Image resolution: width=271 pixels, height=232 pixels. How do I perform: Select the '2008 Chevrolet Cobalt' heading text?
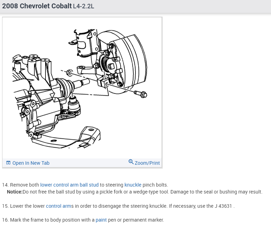tap(37, 6)
